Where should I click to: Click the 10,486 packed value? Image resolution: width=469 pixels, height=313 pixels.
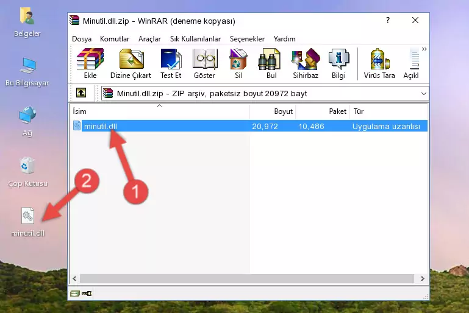click(x=311, y=126)
